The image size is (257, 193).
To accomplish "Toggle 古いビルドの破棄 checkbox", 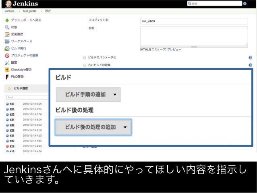I will 85,65.
